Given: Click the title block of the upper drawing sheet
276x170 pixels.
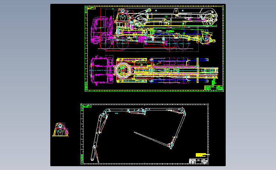Looking at the screenshot, I should pos(214,88).
